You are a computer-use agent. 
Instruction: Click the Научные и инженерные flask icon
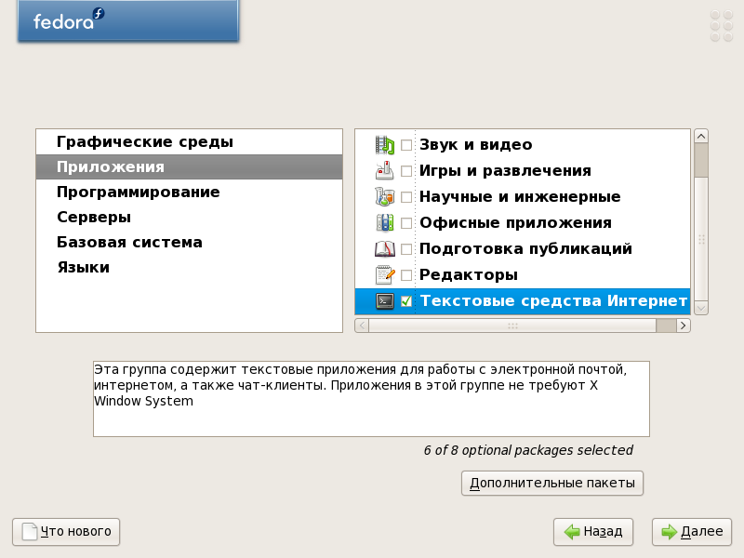[x=385, y=196]
